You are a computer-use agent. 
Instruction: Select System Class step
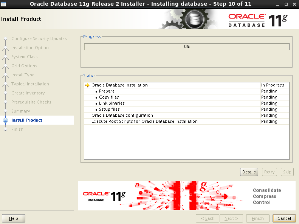25,57
